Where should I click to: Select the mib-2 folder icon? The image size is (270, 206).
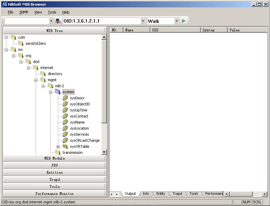tap(50, 86)
